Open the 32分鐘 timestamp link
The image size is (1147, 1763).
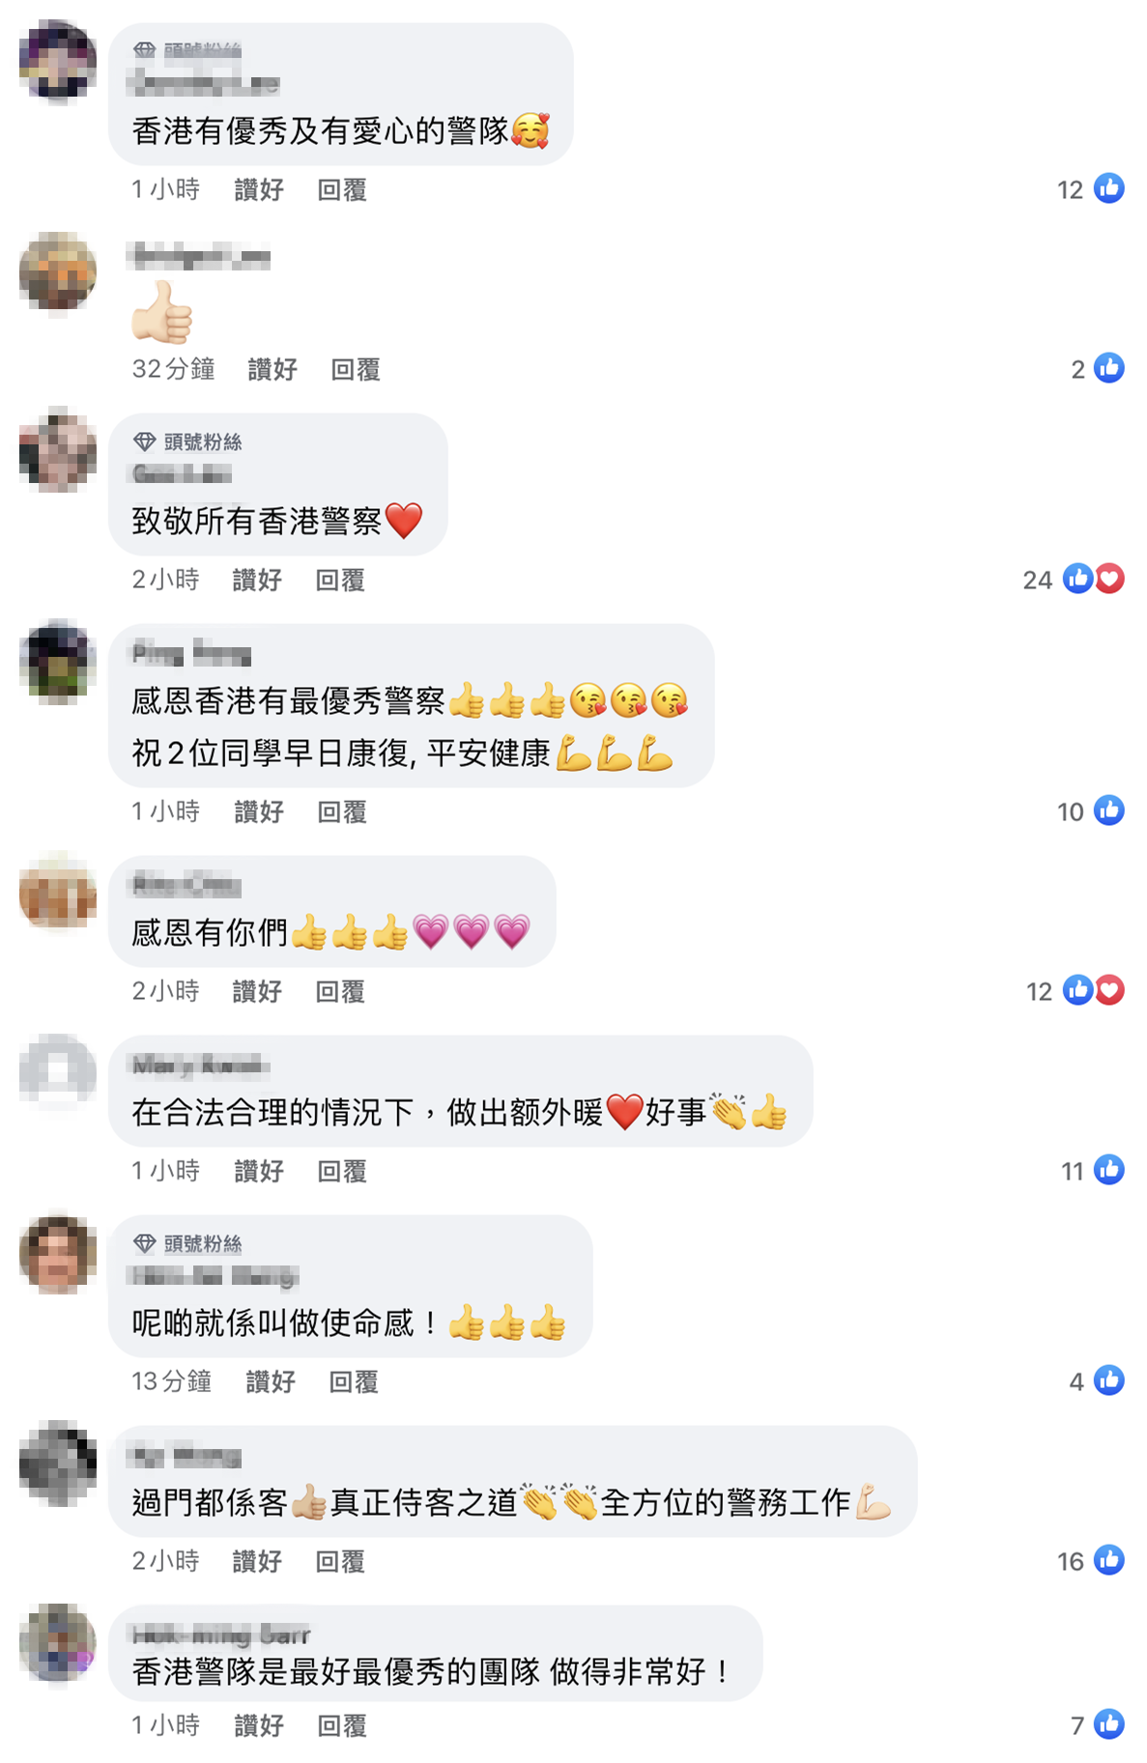pos(174,370)
